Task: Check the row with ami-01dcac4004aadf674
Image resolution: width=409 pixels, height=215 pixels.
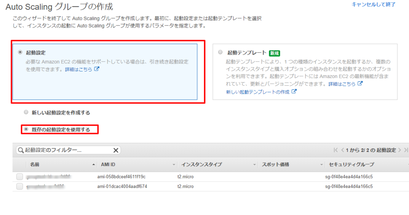Action: 20,186
